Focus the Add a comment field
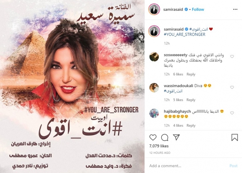Image resolution: width=242 pixels, height=173 pixels. point(187,166)
